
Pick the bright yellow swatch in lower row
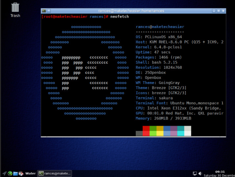pos(160,134)
